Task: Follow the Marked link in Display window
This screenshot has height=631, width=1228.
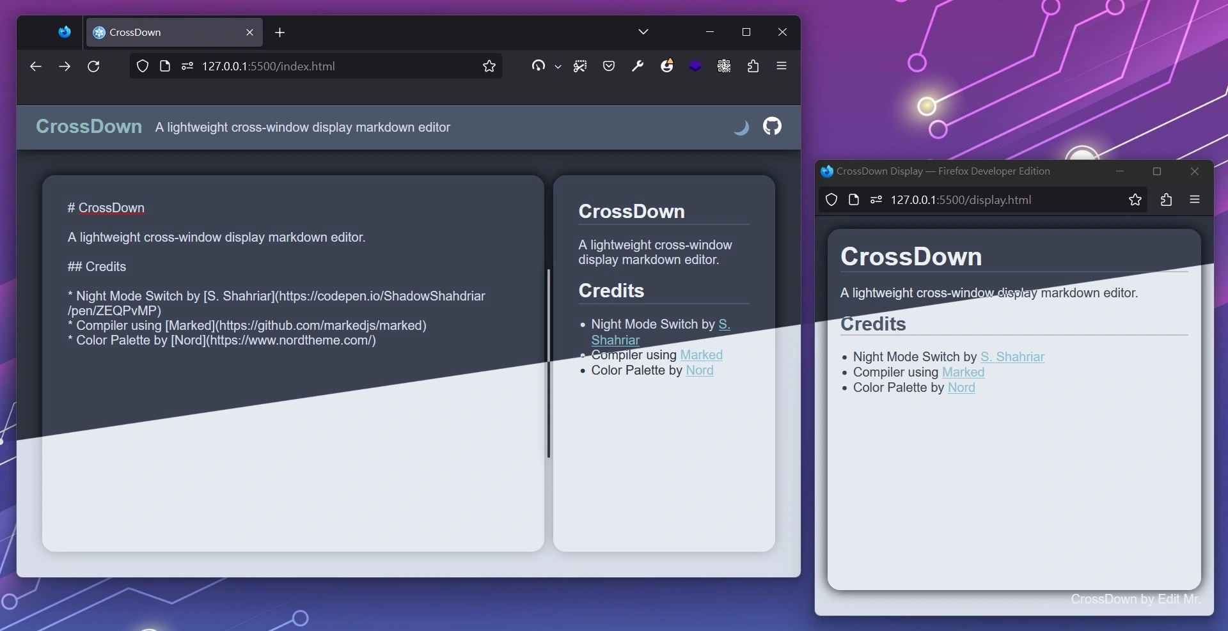Action: [x=963, y=372]
